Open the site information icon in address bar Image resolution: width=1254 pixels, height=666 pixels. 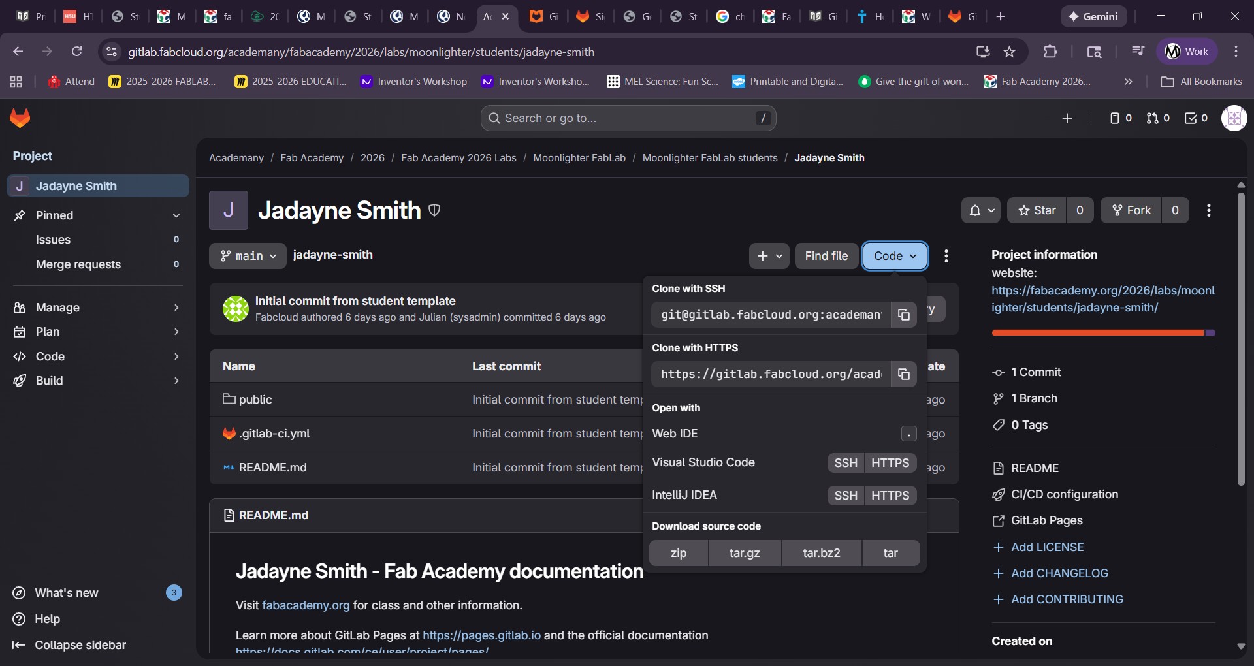pos(112,52)
